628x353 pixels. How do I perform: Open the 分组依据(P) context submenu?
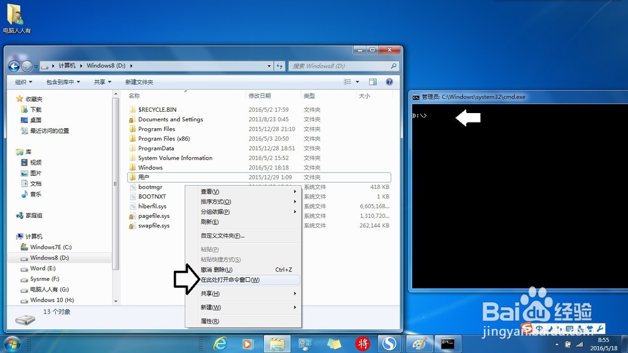click(242, 212)
